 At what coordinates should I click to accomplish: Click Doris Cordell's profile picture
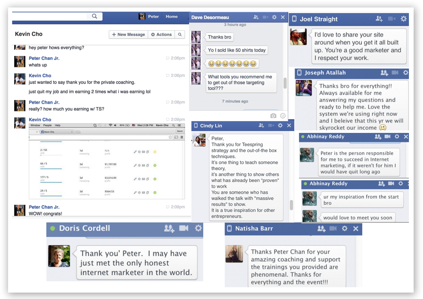click(59, 256)
